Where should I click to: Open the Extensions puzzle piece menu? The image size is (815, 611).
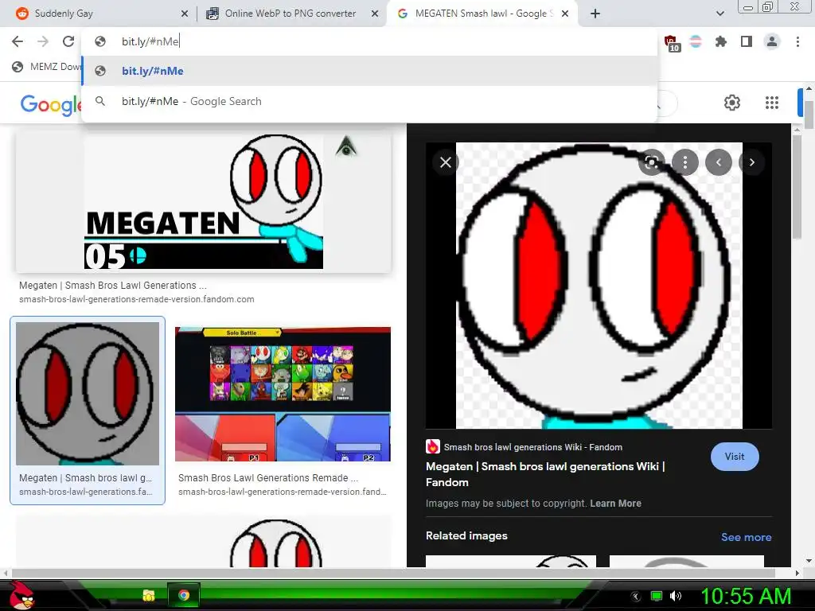click(x=721, y=41)
